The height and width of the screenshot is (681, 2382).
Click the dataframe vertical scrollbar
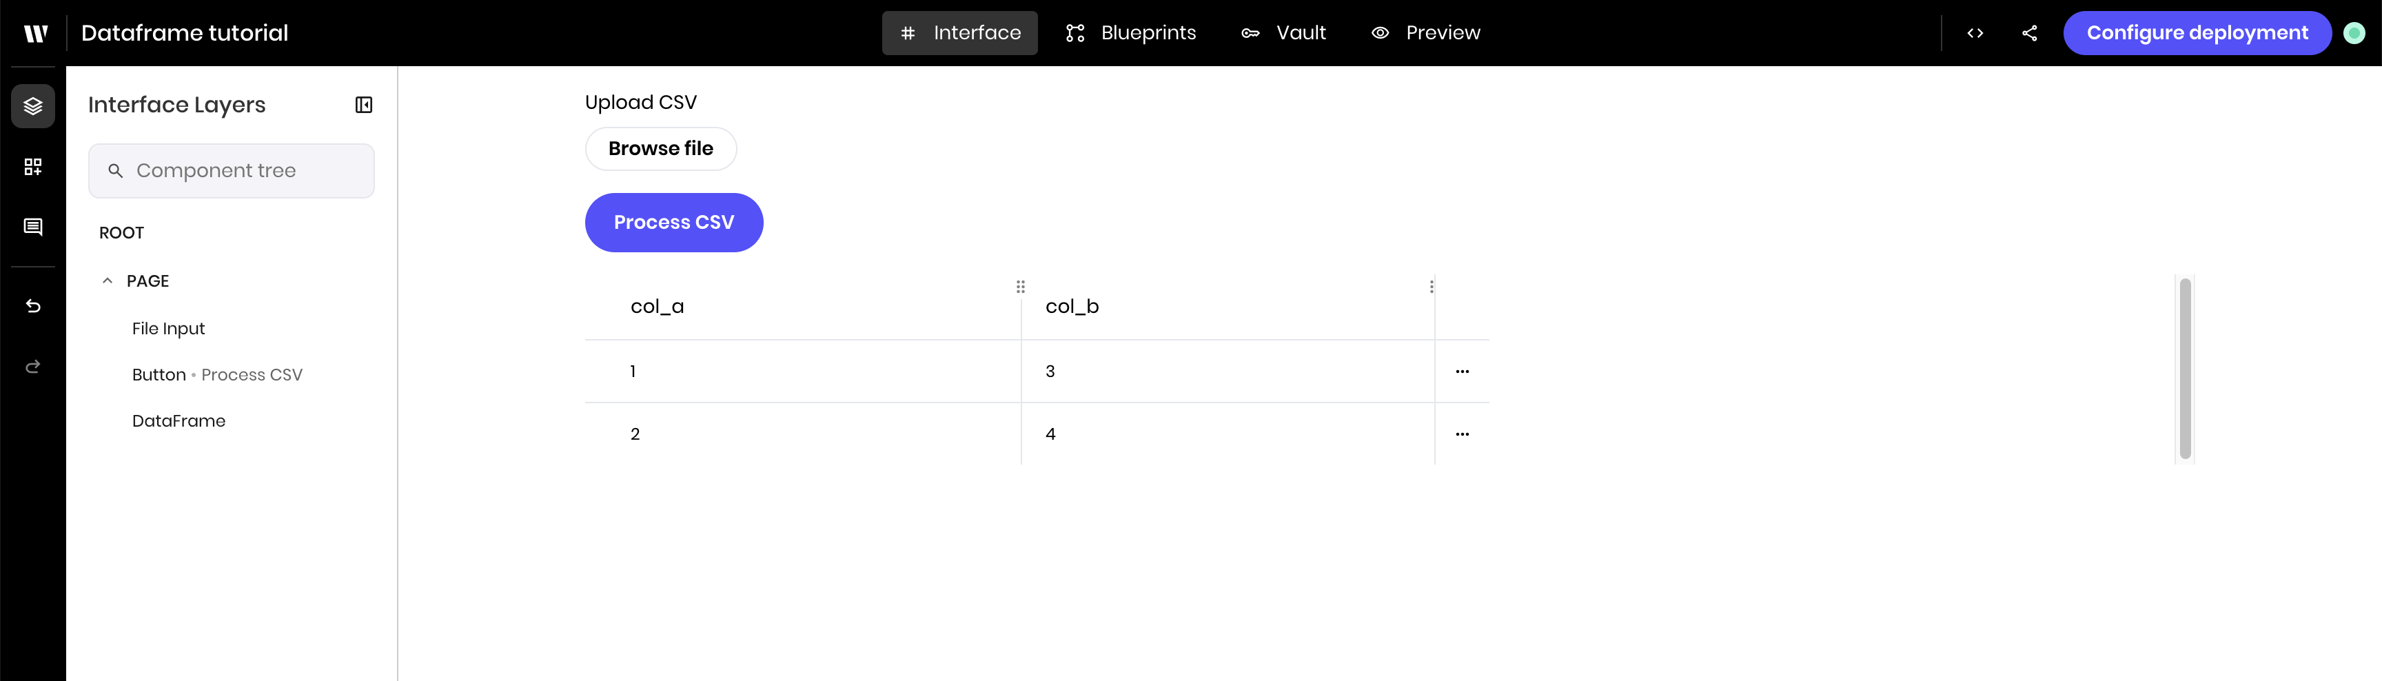tap(2185, 369)
